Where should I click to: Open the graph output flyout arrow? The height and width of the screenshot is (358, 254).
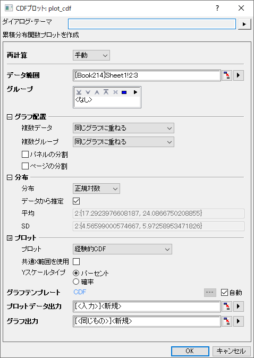pyautogui.click(x=239, y=321)
